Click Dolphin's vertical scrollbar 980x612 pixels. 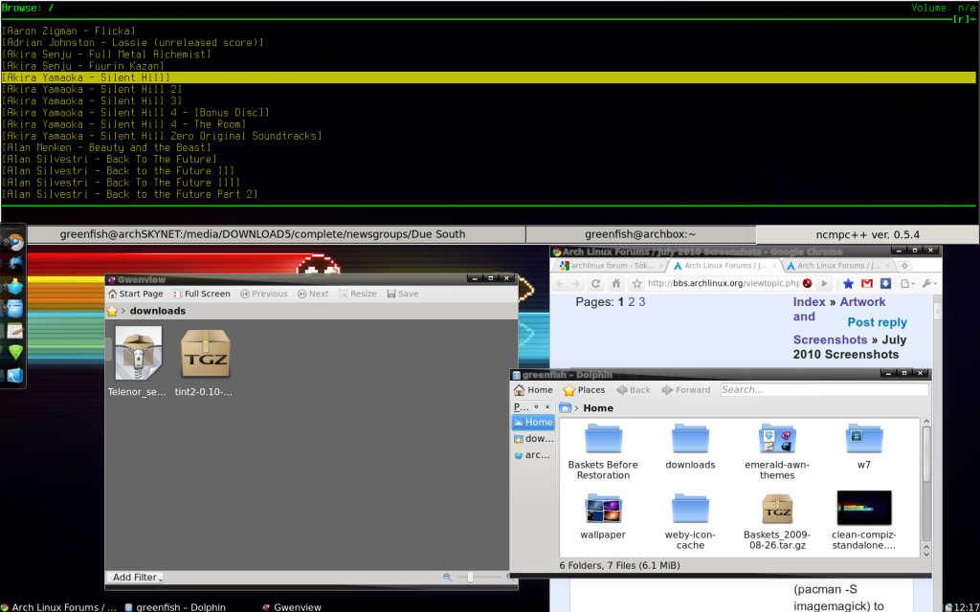926,487
